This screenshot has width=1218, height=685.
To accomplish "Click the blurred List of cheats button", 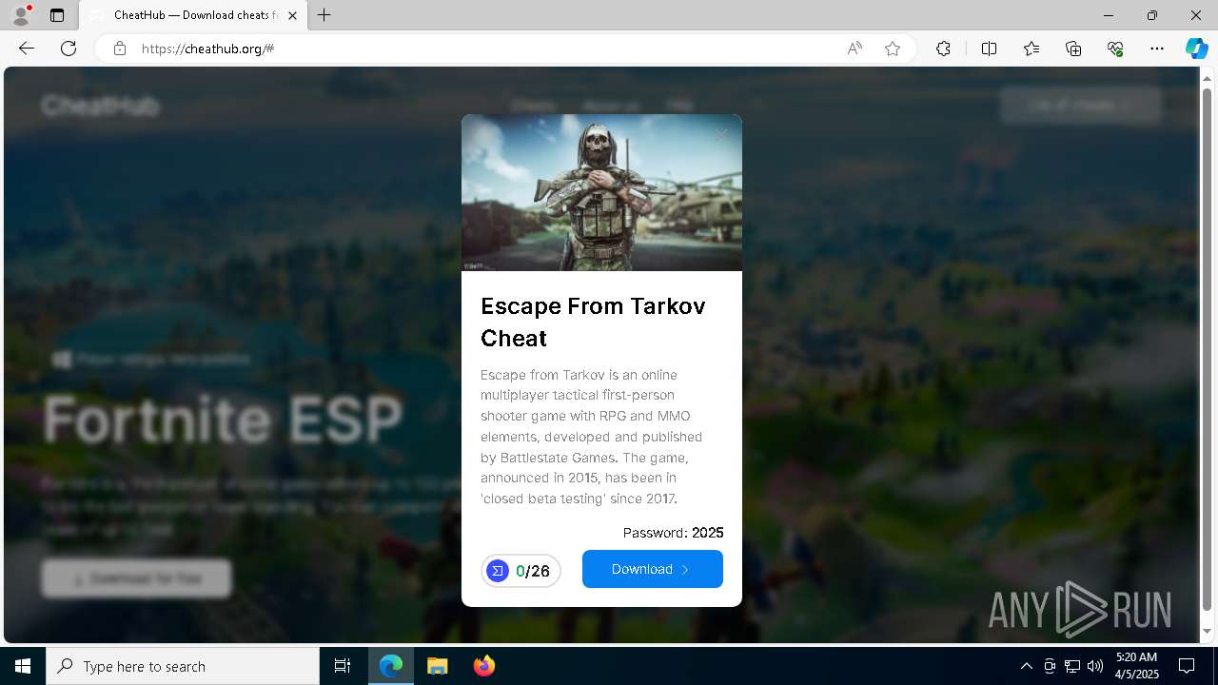I will 1080,106.
